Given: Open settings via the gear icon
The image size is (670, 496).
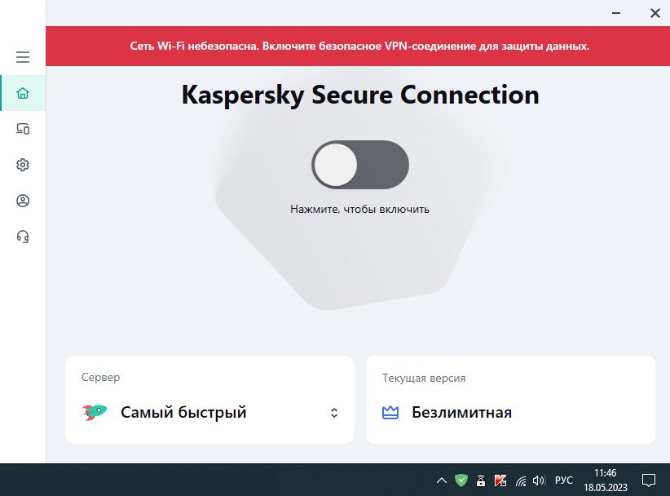Looking at the screenshot, I should (x=23, y=165).
